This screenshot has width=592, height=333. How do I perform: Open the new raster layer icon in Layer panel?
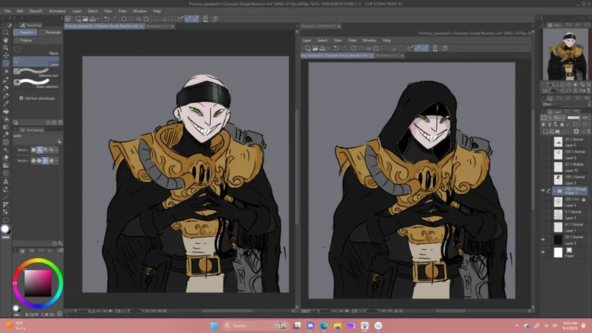tap(545, 132)
